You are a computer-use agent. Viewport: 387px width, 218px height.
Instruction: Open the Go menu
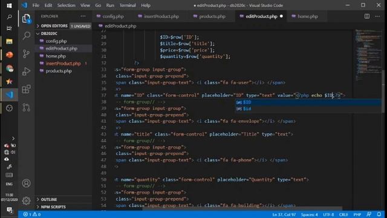(x=98, y=5)
